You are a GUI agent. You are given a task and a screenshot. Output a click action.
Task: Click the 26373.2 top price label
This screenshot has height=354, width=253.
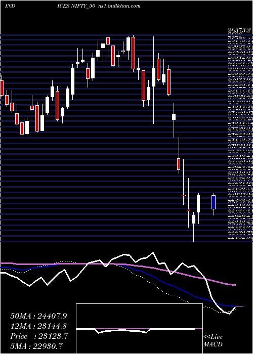240,30
